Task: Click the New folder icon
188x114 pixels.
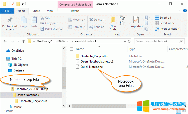Action: tap(113, 20)
